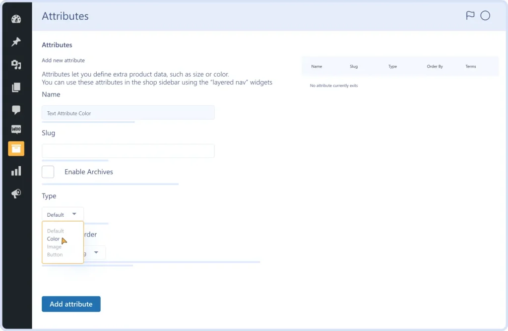The image size is (508, 331).
Task: Select the Marketing megaphone icon
Action: pyautogui.click(x=16, y=193)
